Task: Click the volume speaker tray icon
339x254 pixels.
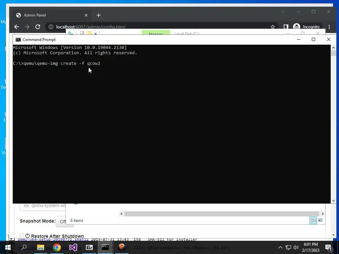Action: [296, 247]
